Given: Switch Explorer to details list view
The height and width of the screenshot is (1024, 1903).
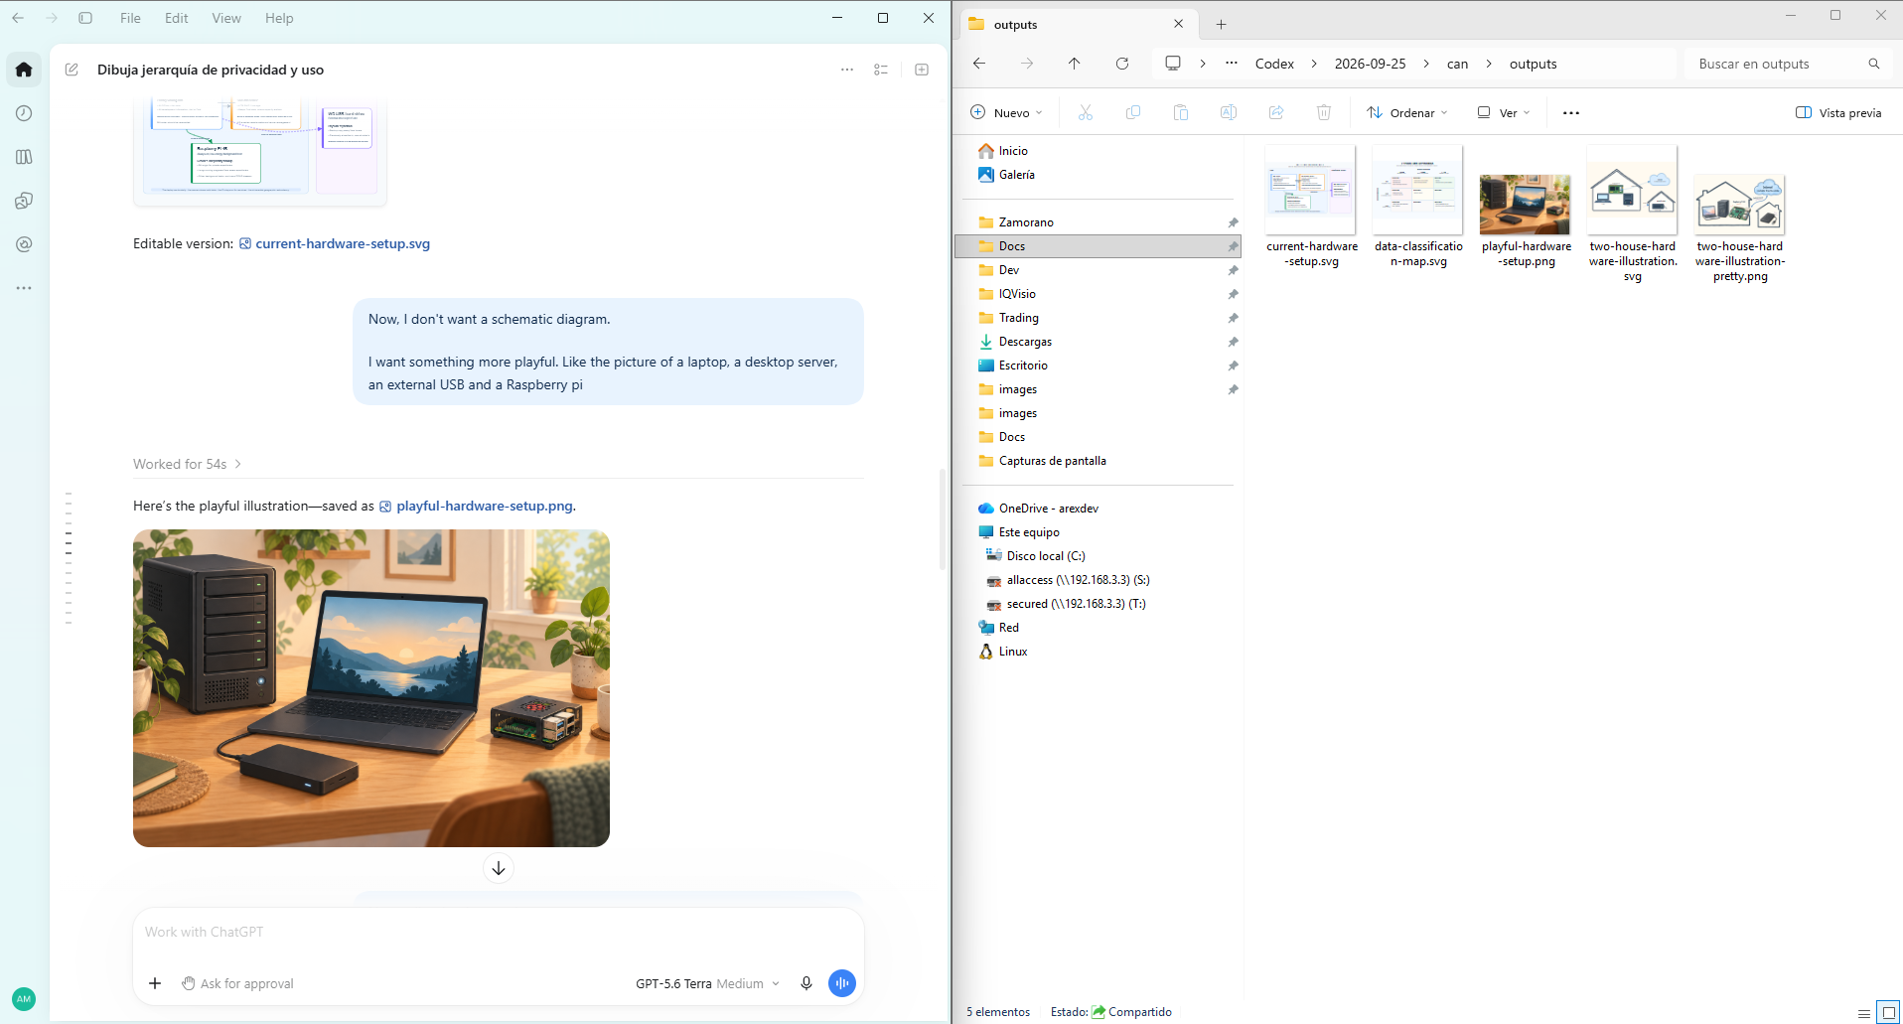Looking at the screenshot, I should coord(1864,1013).
